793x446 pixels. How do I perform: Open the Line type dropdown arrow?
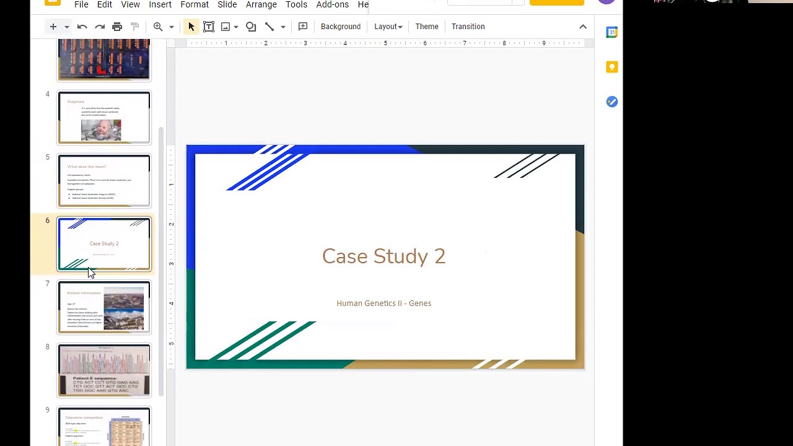click(x=283, y=27)
